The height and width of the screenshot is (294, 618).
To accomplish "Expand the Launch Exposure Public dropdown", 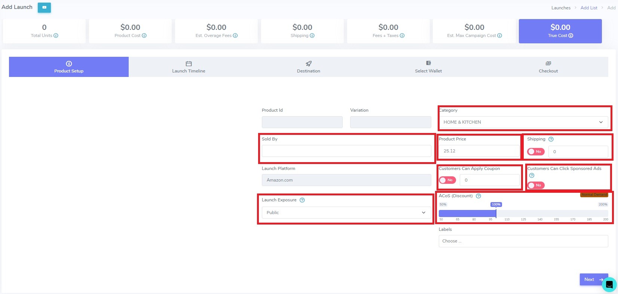I will pos(346,213).
